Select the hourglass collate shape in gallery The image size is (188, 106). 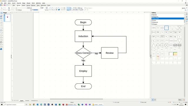pos(179,28)
